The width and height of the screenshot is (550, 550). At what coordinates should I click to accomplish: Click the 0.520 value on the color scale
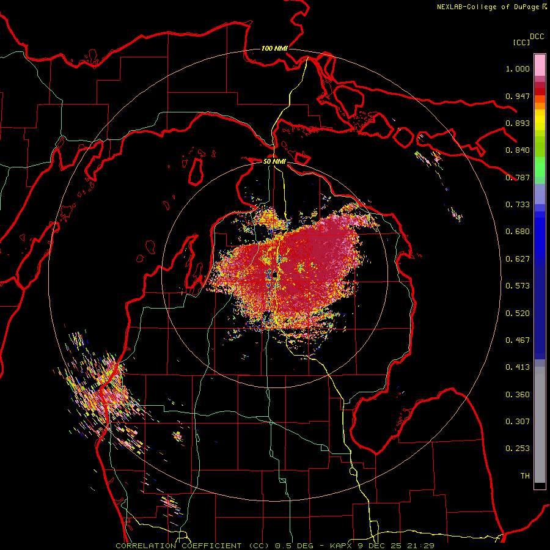pos(518,313)
